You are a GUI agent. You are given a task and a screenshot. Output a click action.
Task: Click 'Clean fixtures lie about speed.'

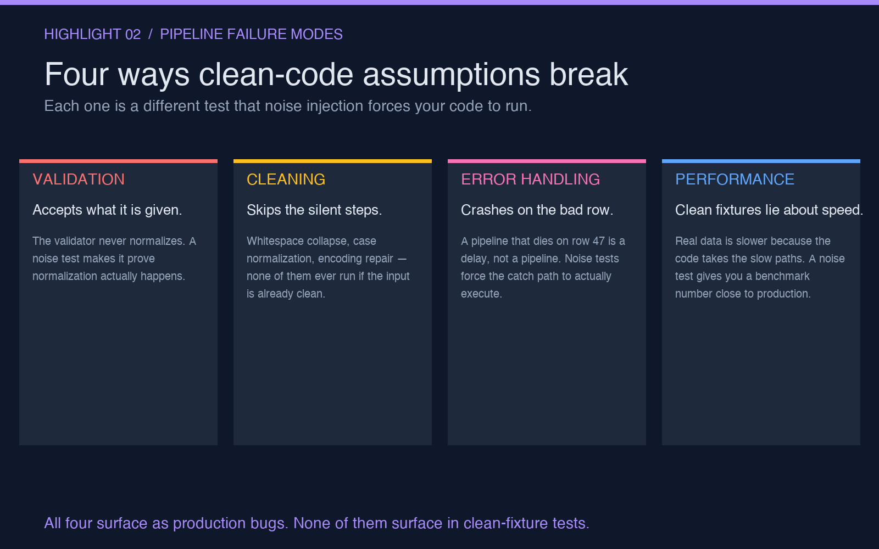pos(769,210)
